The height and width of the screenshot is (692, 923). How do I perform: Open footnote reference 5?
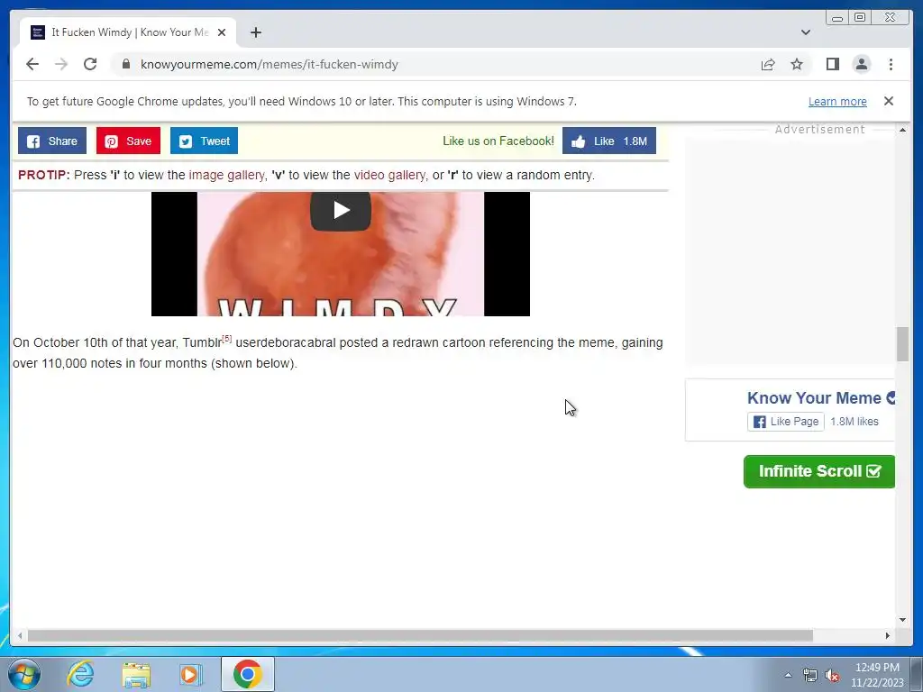[226, 339]
